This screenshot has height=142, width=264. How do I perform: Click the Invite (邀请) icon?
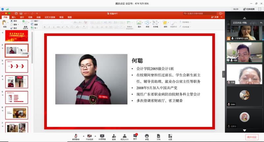[114, 136]
